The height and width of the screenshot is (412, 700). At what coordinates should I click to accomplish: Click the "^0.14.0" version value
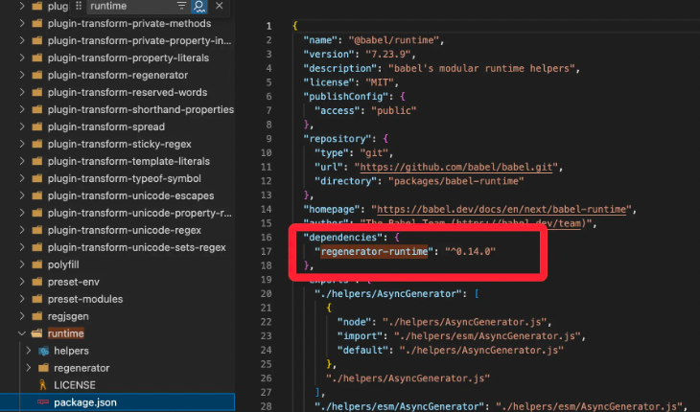click(x=470, y=251)
